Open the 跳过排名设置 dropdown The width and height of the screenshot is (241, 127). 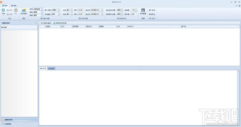coord(122,10)
